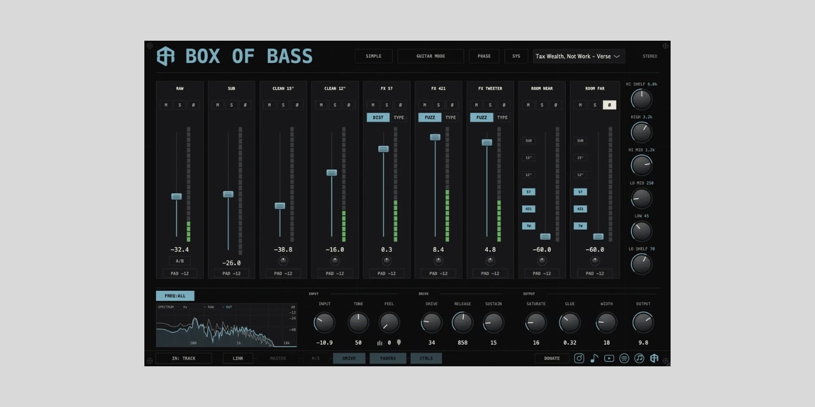Open the YouTube link icon

coord(609,358)
